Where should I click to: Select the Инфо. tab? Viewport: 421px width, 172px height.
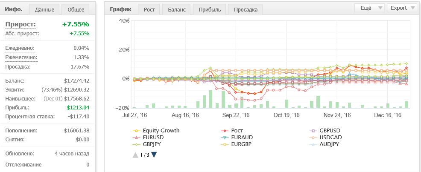click(13, 9)
